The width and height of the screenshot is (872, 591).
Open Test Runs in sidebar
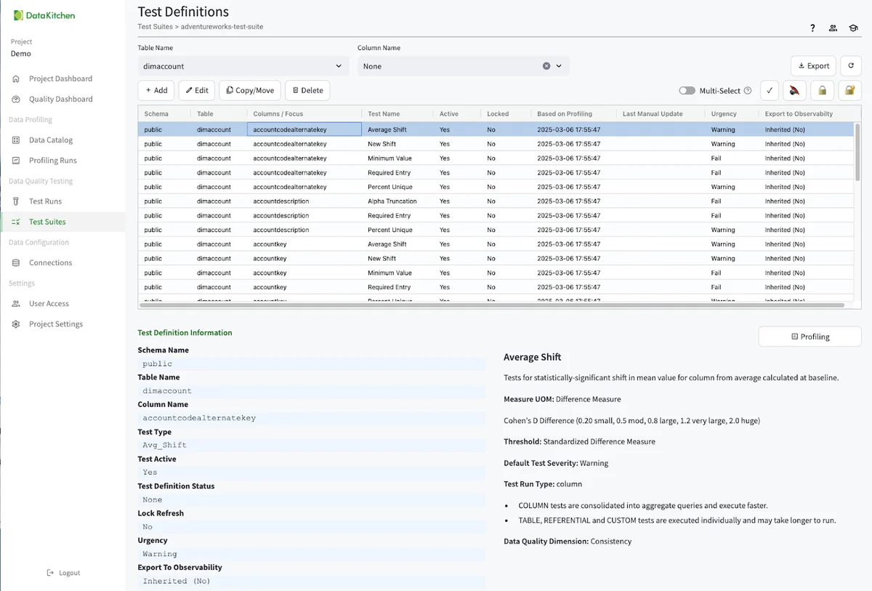click(x=45, y=201)
